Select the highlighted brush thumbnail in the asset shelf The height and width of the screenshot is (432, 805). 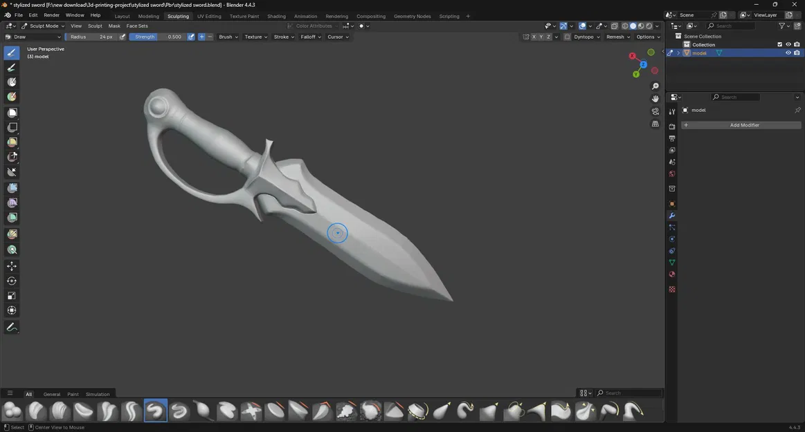[x=155, y=411]
